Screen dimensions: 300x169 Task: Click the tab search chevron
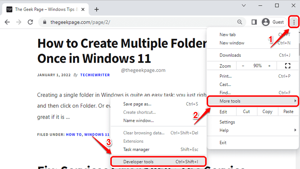[244, 6]
